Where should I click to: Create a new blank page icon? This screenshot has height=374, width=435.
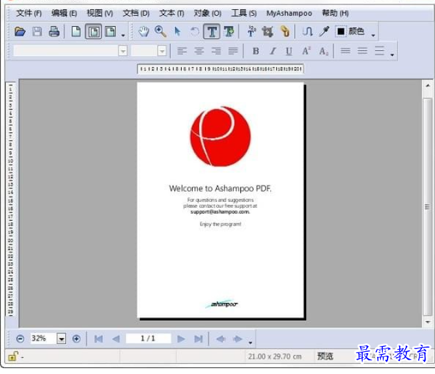coord(76,32)
